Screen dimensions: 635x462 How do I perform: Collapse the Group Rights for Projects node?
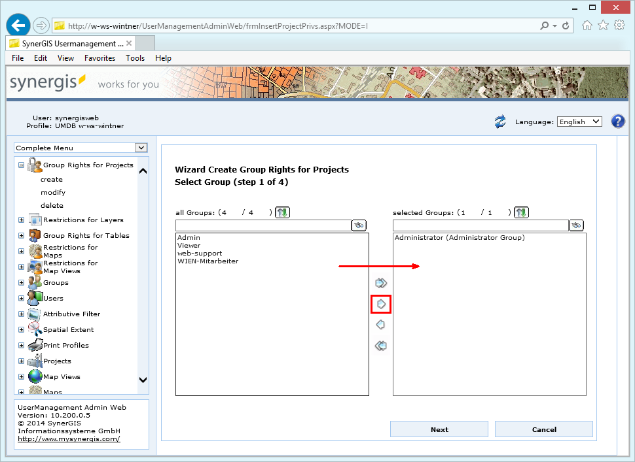click(x=20, y=165)
